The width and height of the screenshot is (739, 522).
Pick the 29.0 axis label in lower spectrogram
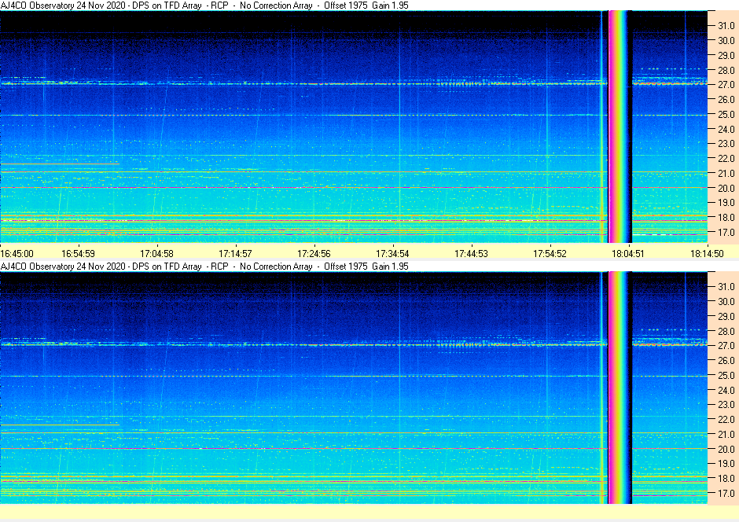pos(726,316)
